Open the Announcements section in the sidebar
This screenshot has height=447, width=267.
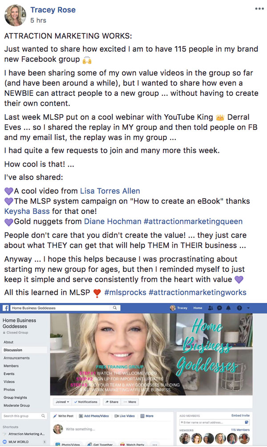[x=16, y=358]
